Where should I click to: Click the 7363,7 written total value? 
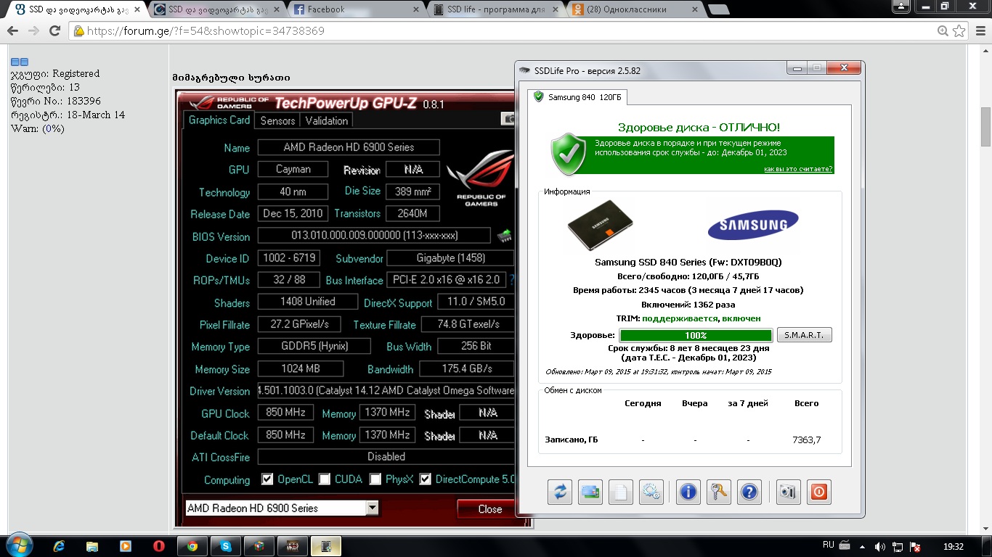807,440
